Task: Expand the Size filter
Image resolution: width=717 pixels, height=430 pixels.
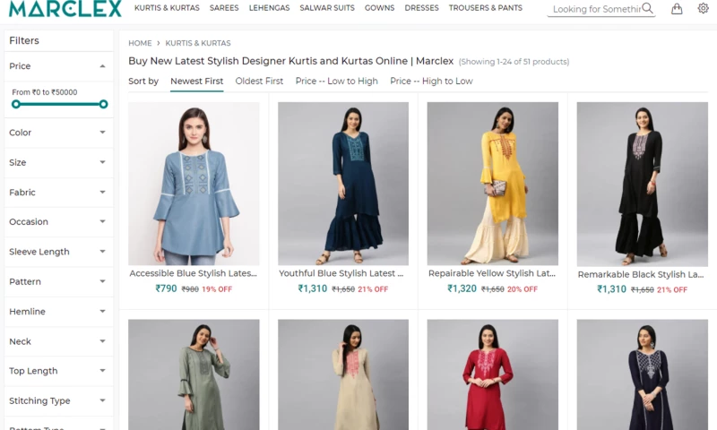Action: 58,162
